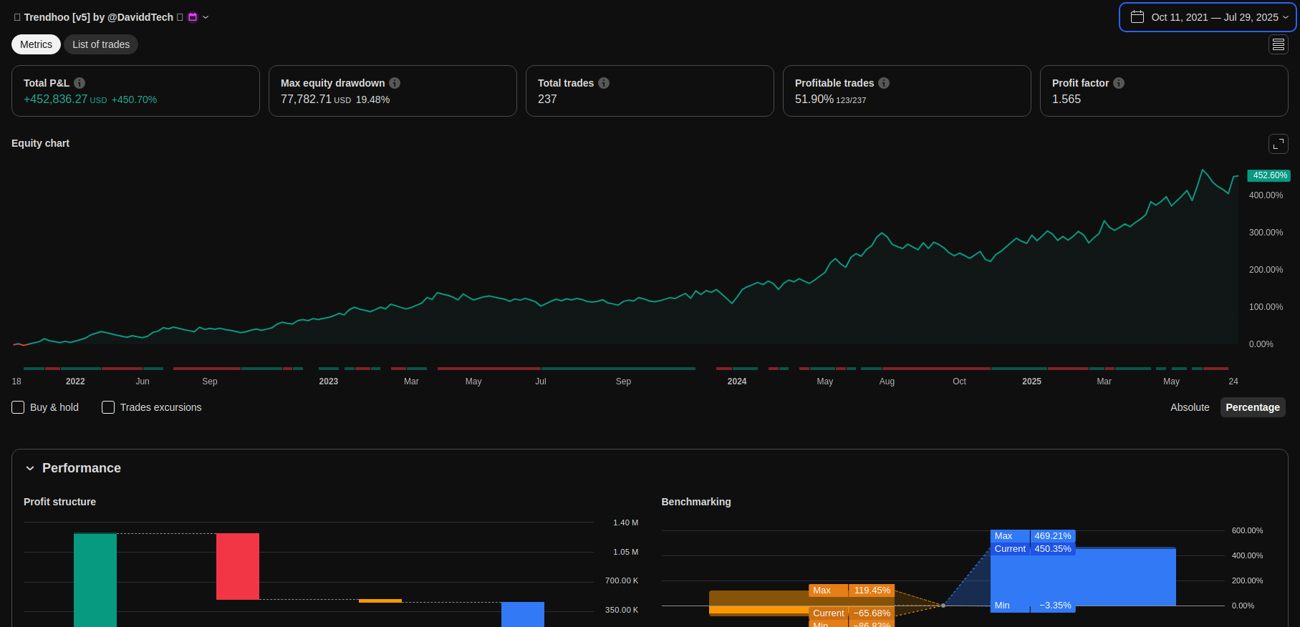Click the Total trades info icon
1300x627 pixels.
[604, 83]
